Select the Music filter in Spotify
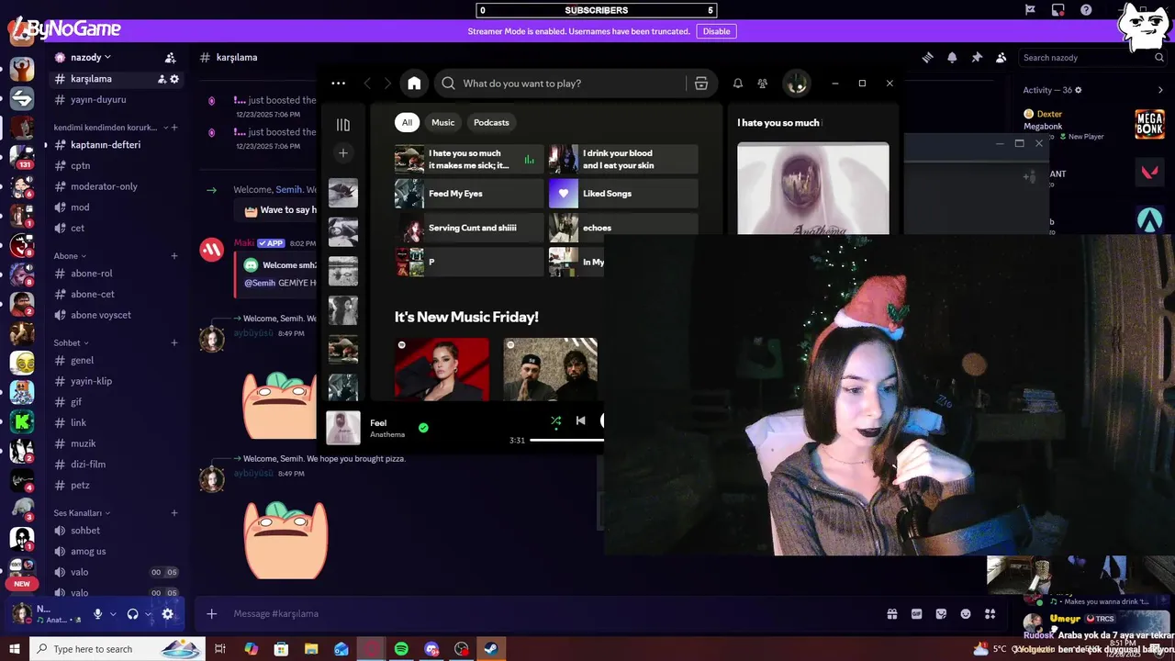This screenshot has width=1175, height=661. coord(443,122)
